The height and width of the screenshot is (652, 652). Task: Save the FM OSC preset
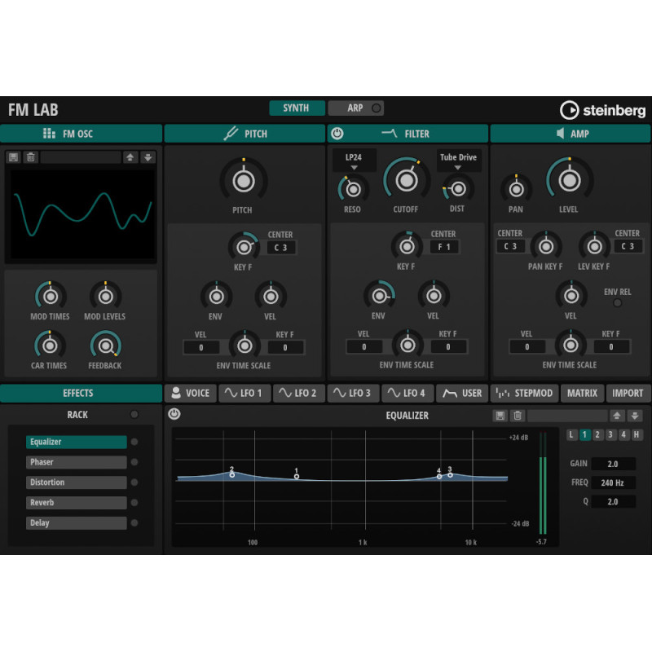click(x=13, y=157)
